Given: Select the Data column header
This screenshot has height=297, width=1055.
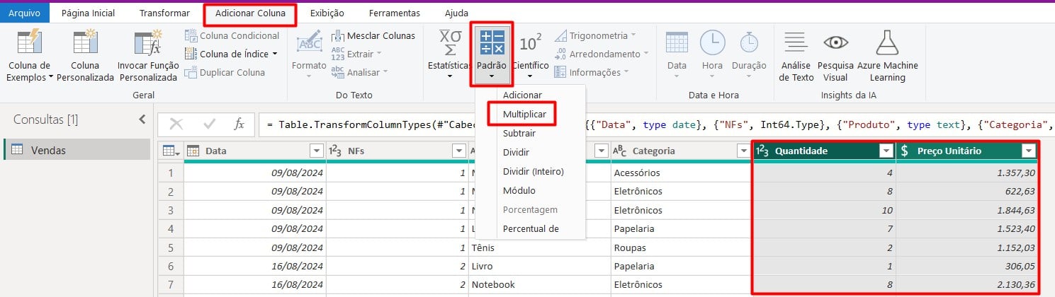Looking at the screenshot, I should pos(254,151).
